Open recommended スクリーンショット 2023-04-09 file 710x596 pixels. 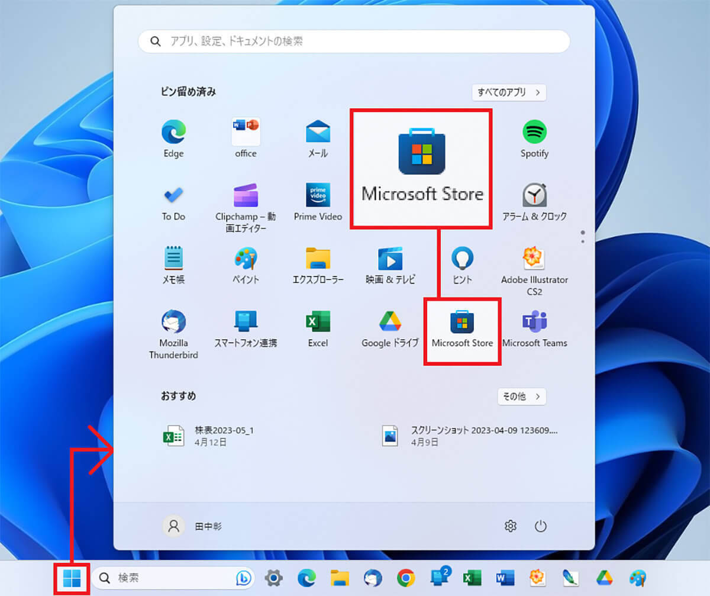point(470,436)
